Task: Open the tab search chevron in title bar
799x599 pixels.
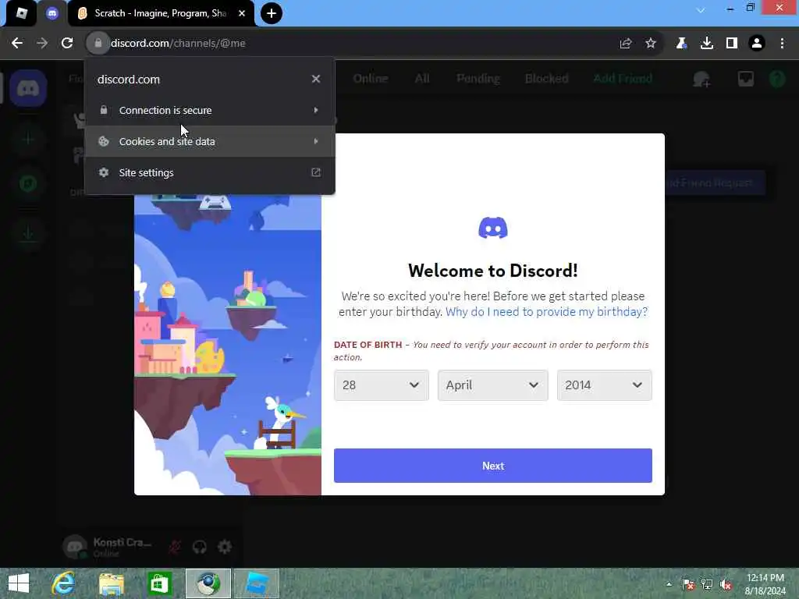Action: (701, 9)
